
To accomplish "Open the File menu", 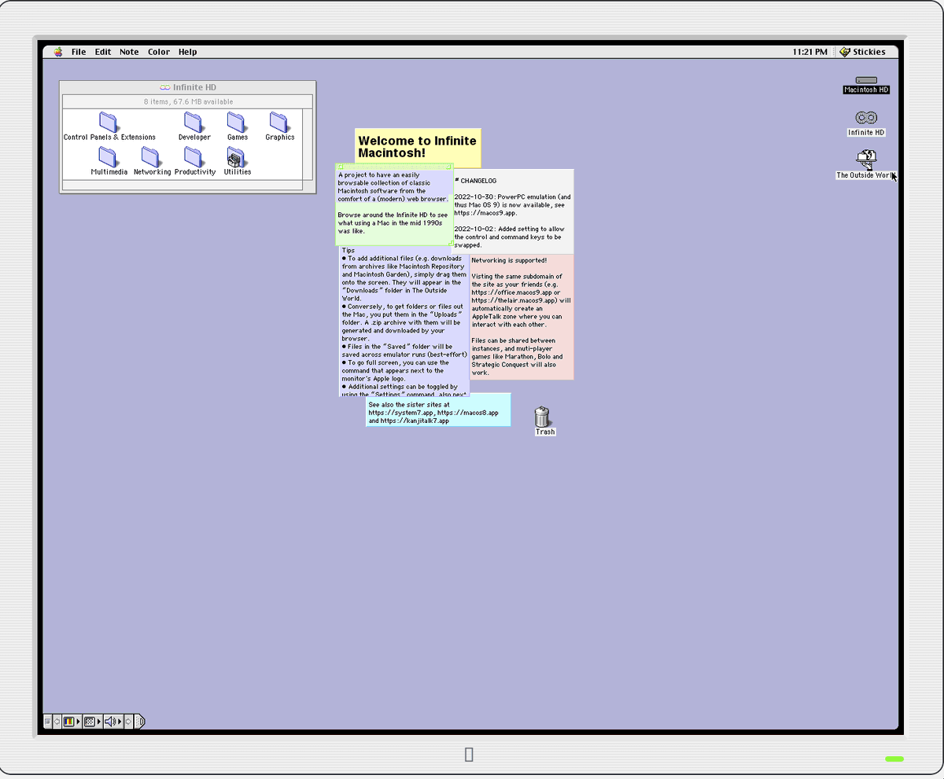I will coord(79,52).
